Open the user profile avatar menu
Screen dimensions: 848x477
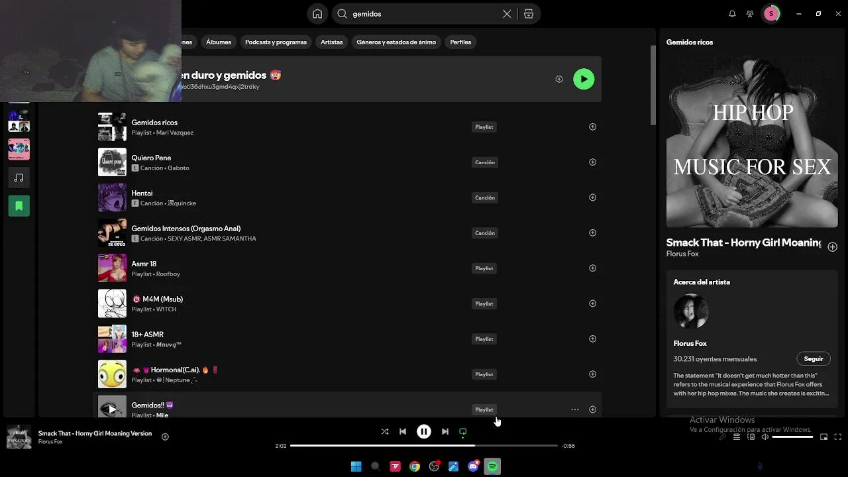click(770, 14)
